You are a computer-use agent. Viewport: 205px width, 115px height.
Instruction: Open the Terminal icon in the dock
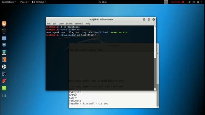[4, 31]
